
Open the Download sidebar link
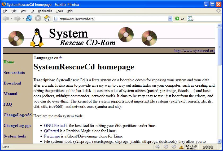[x=12, y=83]
